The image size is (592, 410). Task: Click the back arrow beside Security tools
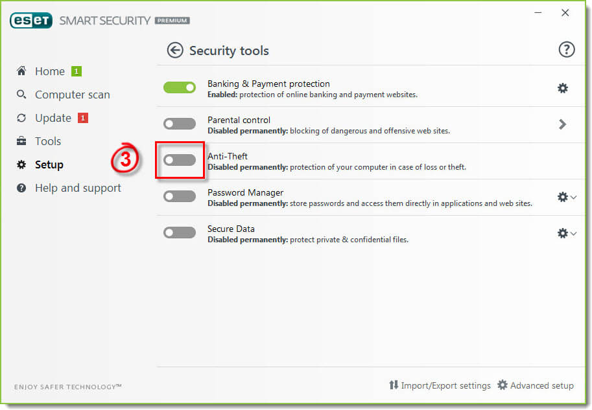175,50
